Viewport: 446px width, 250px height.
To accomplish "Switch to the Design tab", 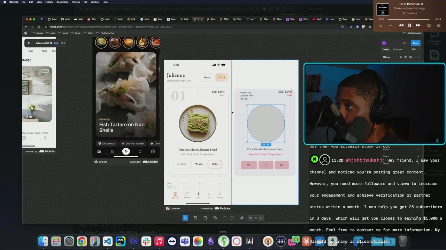I will pos(386,49).
